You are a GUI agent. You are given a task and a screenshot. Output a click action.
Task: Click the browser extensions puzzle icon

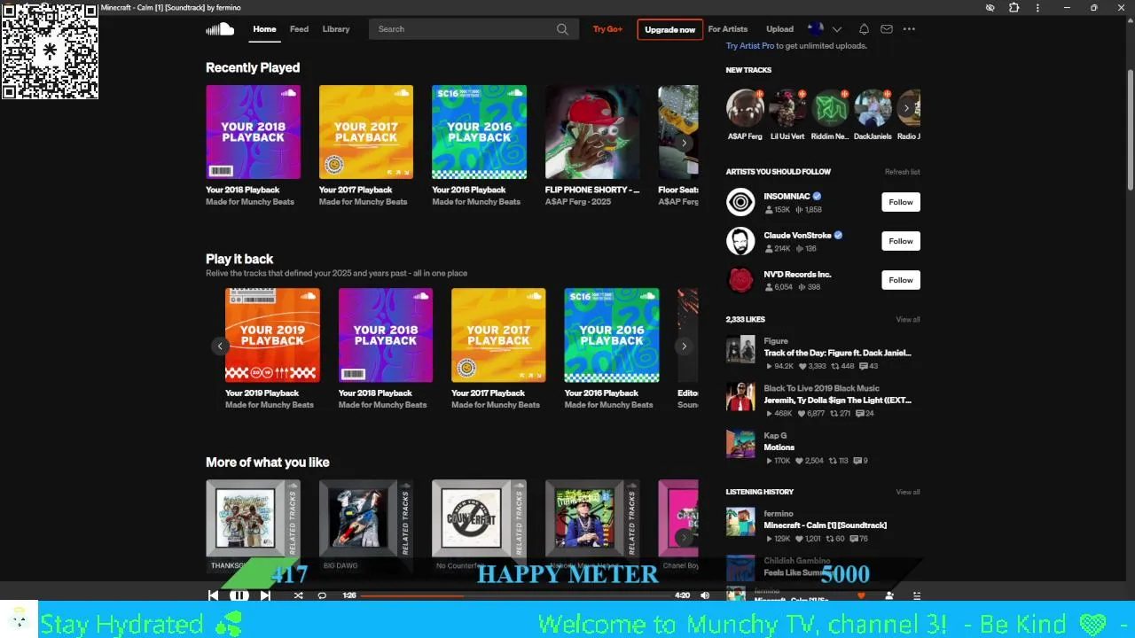[1014, 8]
